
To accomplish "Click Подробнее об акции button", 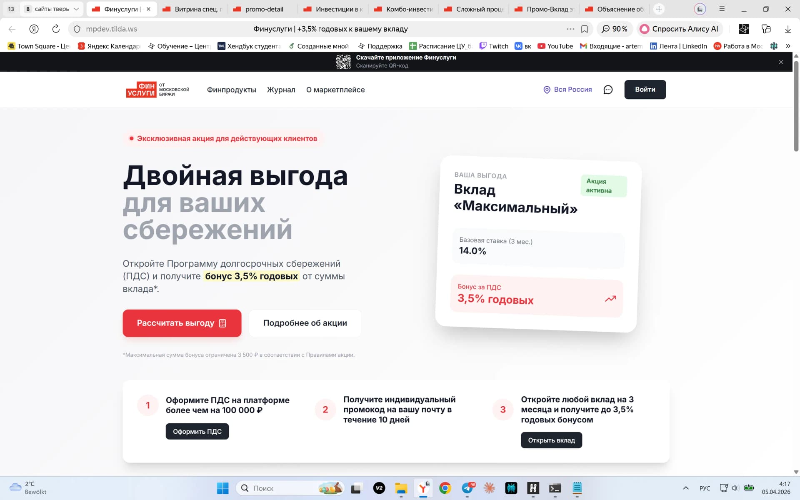I will [305, 323].
